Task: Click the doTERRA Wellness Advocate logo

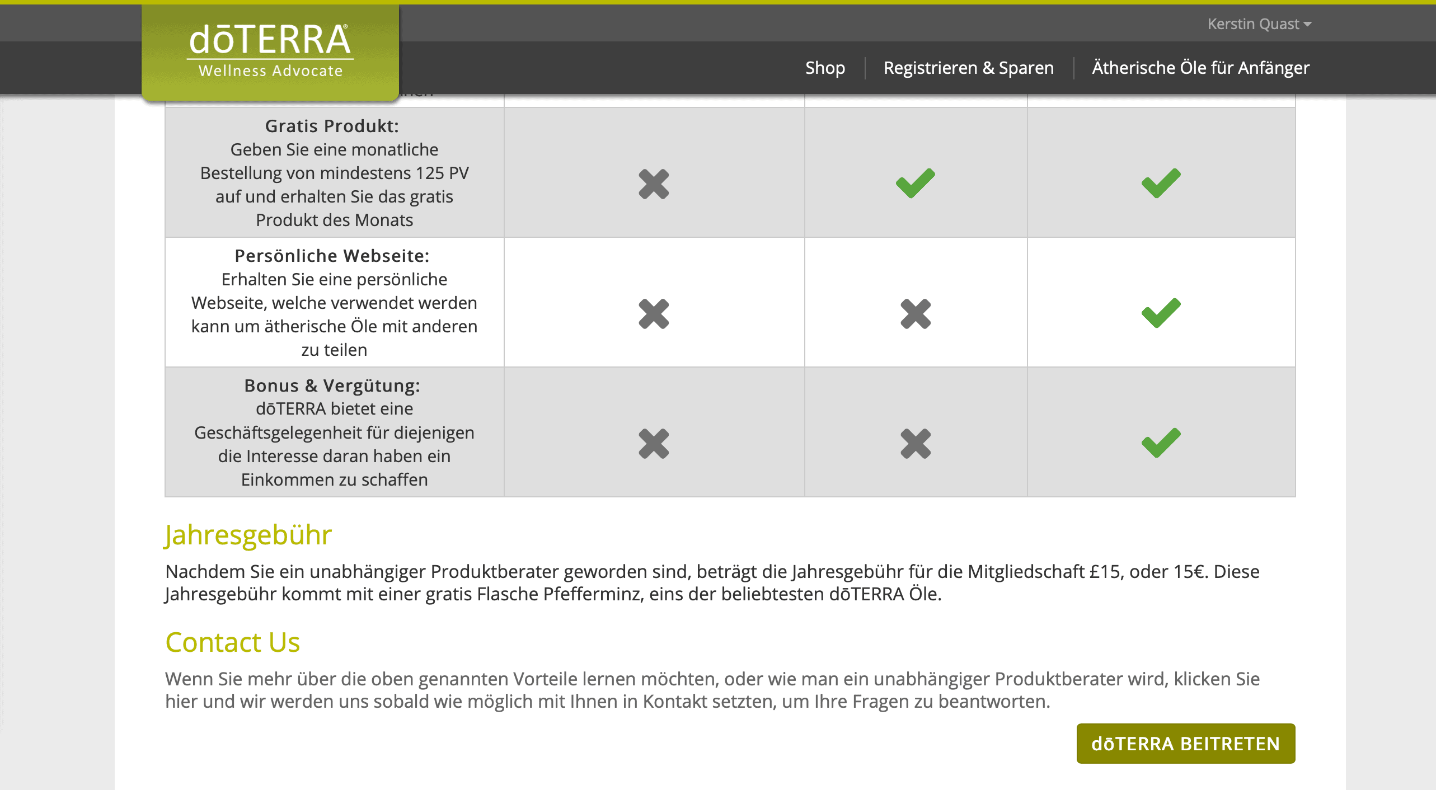Action: (270, 51)
